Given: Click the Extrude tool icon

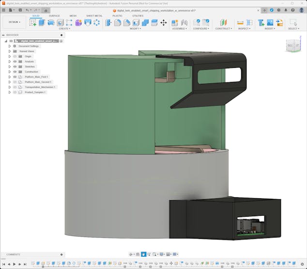Looking at the screenshot, I should click(x=42, y=22).
